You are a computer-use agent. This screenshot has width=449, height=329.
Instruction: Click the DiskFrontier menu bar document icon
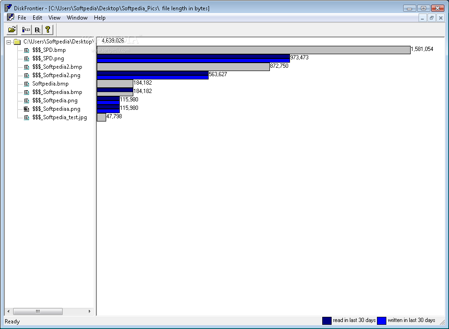pyautogui.click(x=10, y=17)
